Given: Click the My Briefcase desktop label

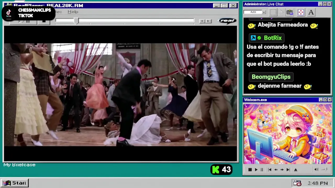Looking at the screenshot, I should [19, 165].
